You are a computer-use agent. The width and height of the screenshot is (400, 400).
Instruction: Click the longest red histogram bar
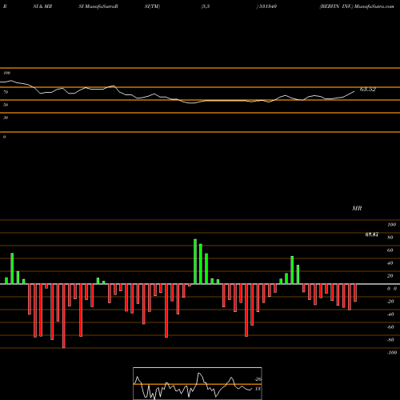[x=63, y=316]
